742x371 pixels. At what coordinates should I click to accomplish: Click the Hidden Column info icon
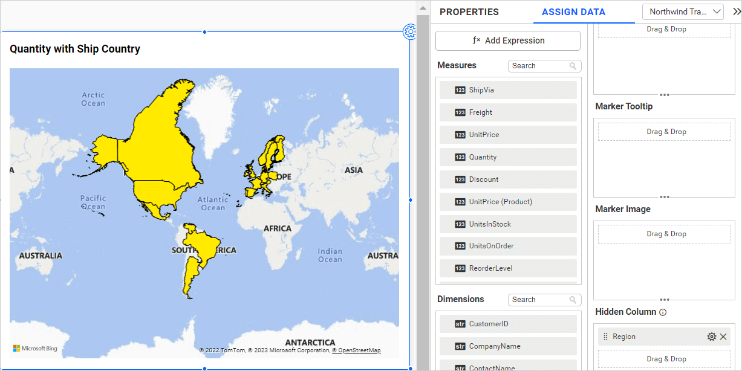pos(663,312)
